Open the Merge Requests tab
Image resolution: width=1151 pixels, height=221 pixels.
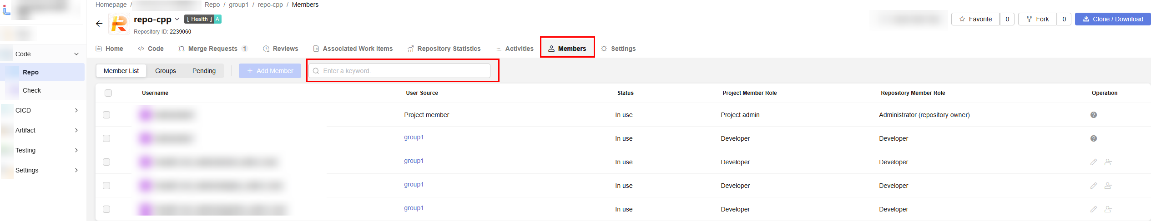point(213,49)
